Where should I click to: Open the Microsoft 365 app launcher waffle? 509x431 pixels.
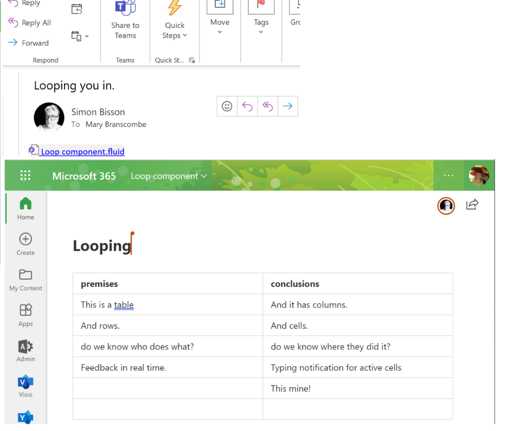click(x=25, y=175)
